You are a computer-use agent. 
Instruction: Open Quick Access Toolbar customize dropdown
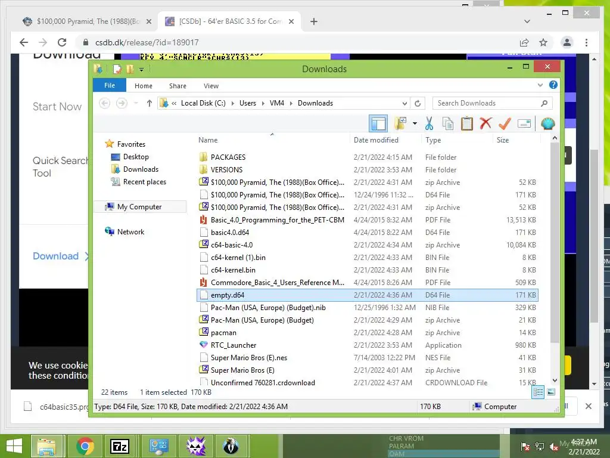(141, 70)
